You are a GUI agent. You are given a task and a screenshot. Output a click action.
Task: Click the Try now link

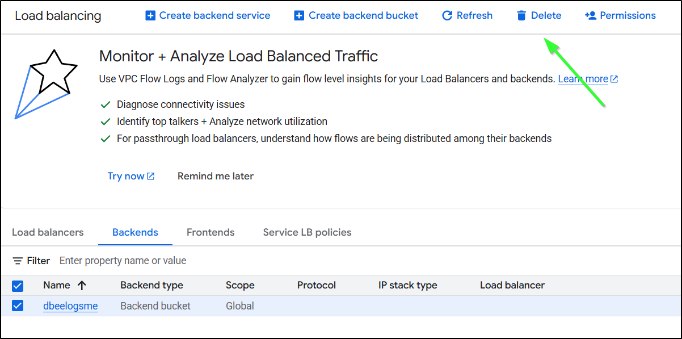pyautogui.click(x=126, y=176)
